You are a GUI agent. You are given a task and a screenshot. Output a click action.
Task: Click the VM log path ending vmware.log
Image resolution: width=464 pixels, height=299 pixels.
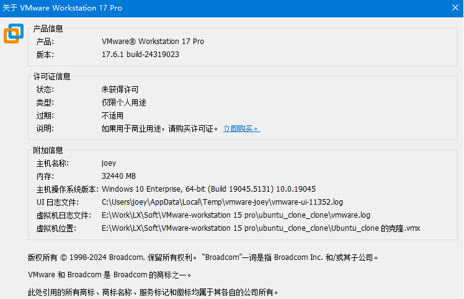click(236, 215)
